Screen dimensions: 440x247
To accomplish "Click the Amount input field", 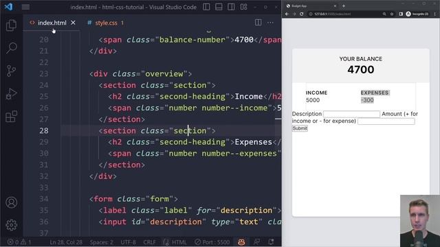I will click(386, 121).
